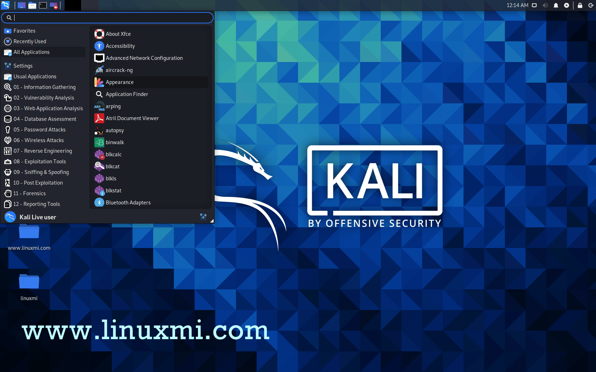Open 04 - Database Assessment category
This screenshot has height=372, width=596.
click(x=44, y=119)
